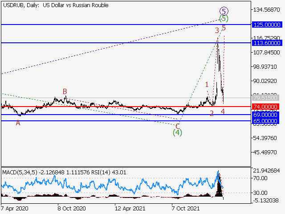Viewport: 285px width, 214px height.
Task: Click the 7 Apr 2020 date label
Action: pyautogui.click(x=14, y=208)
